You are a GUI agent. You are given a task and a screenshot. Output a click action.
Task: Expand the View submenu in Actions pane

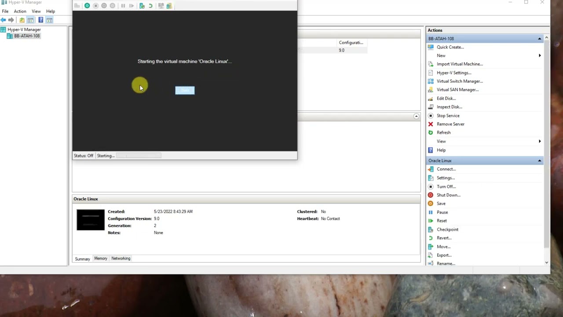click(540, 141)
